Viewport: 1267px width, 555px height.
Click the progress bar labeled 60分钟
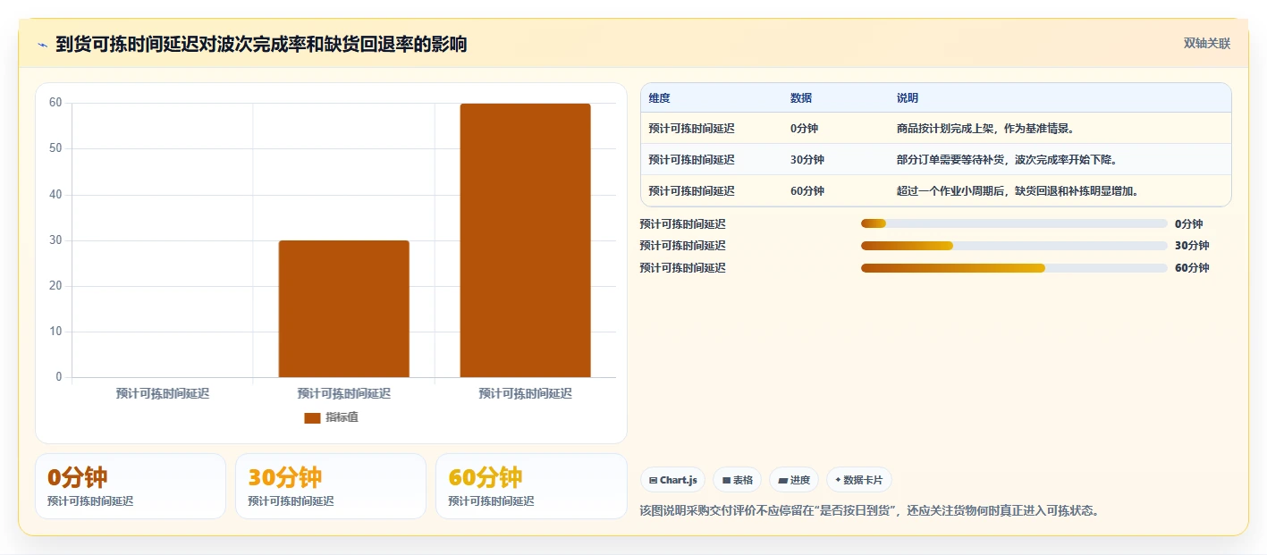[1014, 268]
